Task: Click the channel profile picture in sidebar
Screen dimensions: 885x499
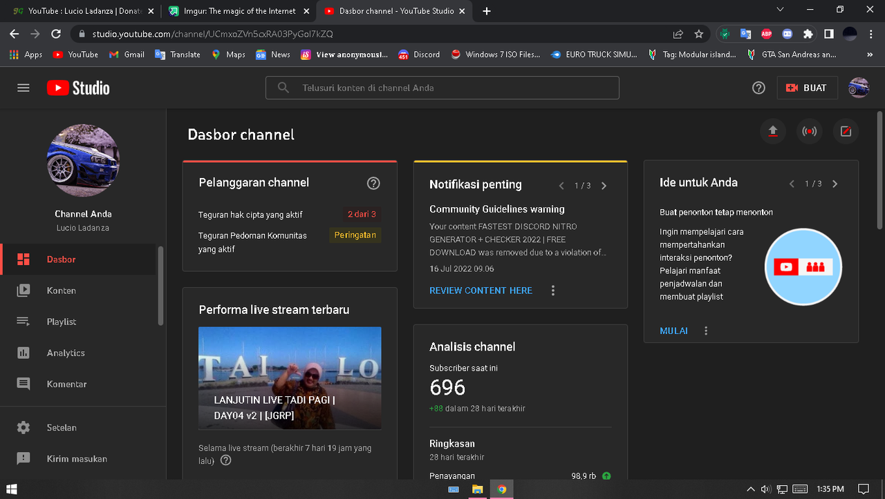Action: tap(83, 161)
